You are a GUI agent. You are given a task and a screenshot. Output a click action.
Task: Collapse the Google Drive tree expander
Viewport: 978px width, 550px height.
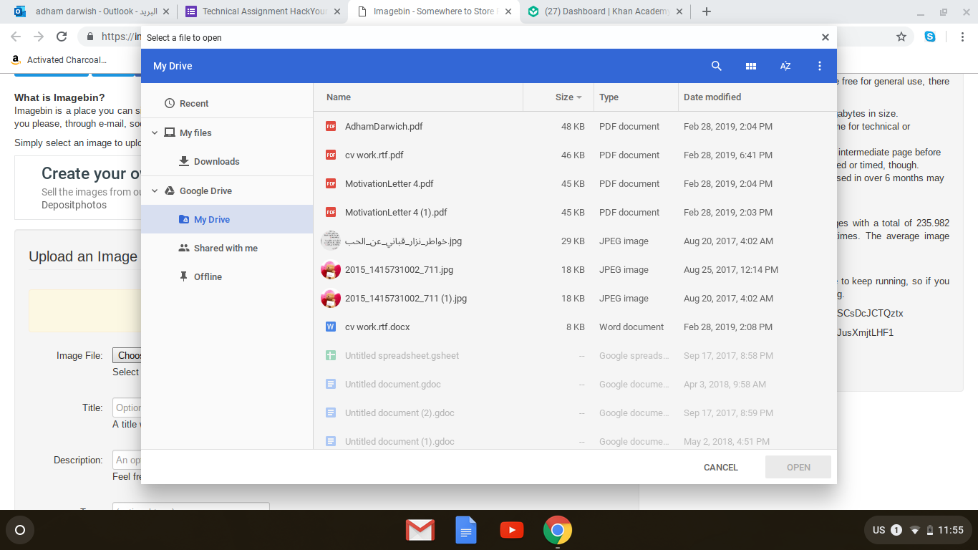[x=155, y=190]
